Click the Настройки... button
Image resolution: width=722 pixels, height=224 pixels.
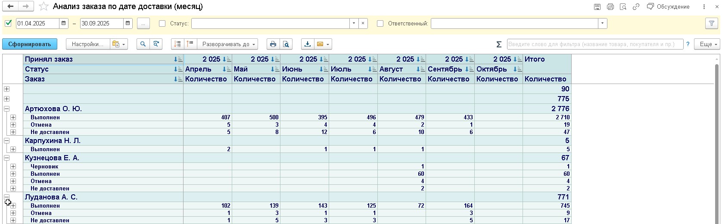pos(87,44)
